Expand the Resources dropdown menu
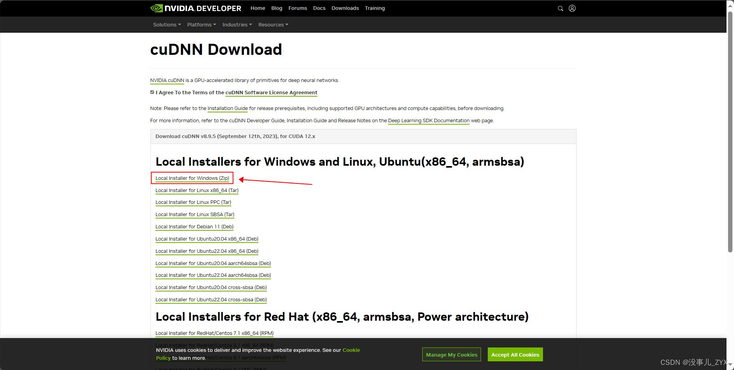The height and width of the screenshot is (370, 734). (x=273, y=24)
